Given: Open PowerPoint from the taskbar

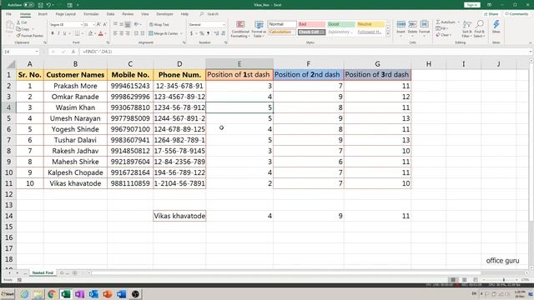Looking at the screenshot, I should click(108, 294).
